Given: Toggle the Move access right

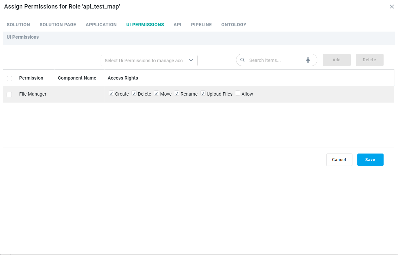Looking at the screenshot, I should [x=156, y=93].
